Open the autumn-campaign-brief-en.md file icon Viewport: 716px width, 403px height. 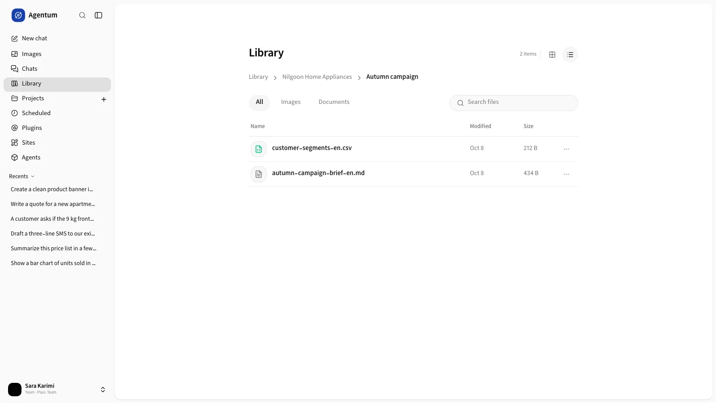tap(259, 174)
